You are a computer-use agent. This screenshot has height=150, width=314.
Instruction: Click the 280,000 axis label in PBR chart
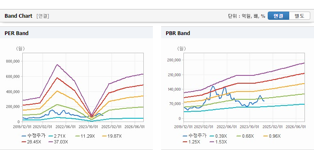[174, 60]
